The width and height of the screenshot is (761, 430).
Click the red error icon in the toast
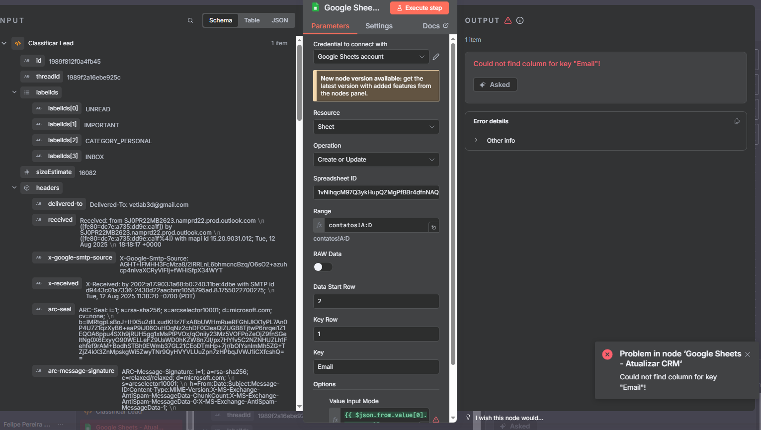(607, 354)
